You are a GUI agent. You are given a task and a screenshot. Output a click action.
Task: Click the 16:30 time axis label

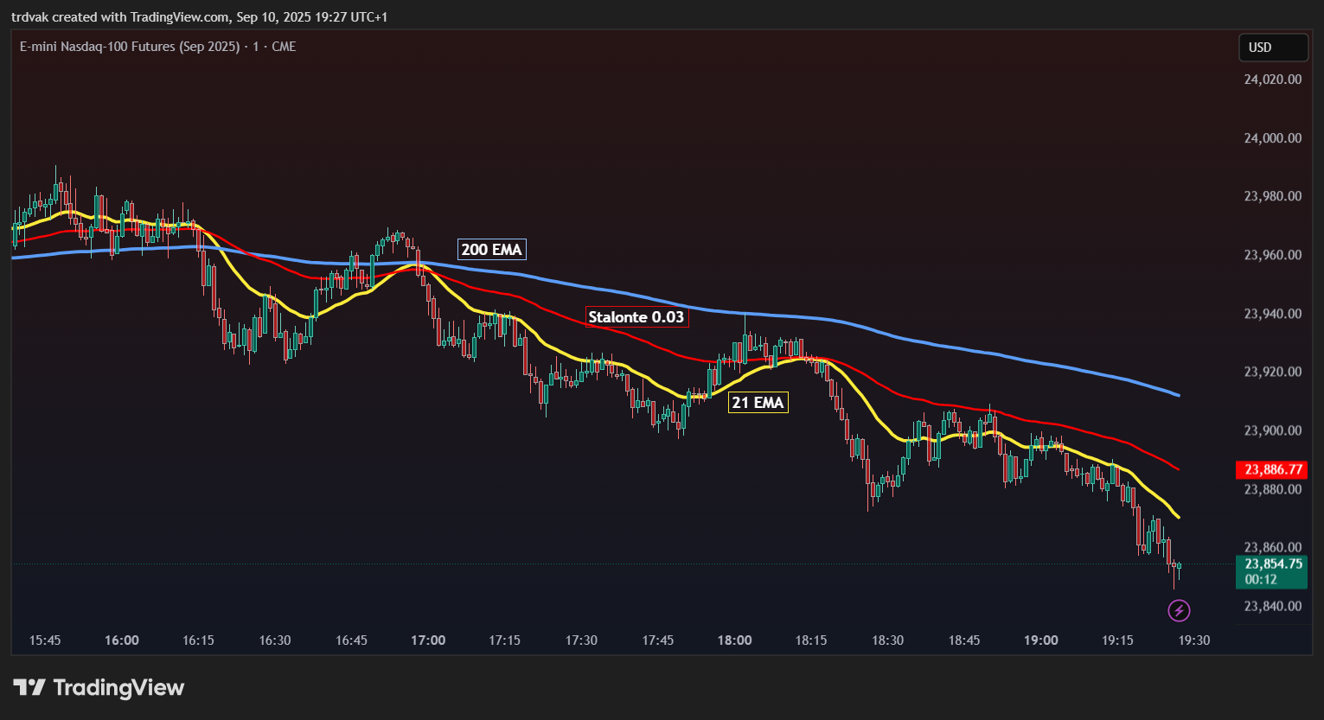tap(275, 640)
